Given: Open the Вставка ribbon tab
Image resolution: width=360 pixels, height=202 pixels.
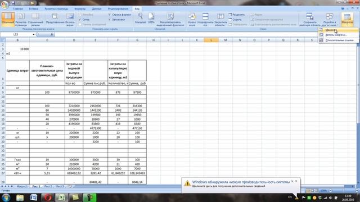Looking at the screenshot, I should pos(34,9).
